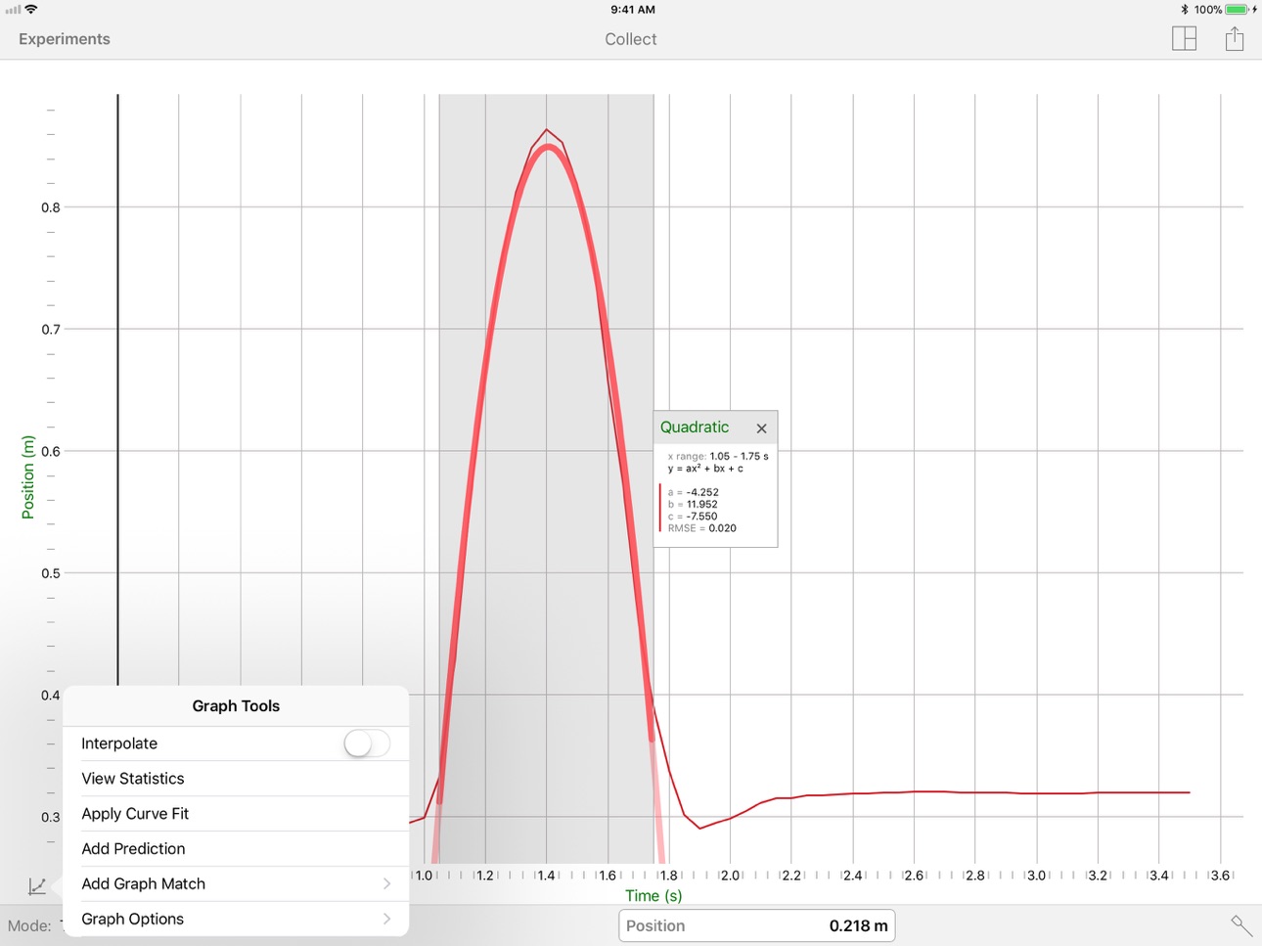Tap the y = ax² + bx + c equation
Viewport: 1262px width, 946px height.
pos(705,469)
